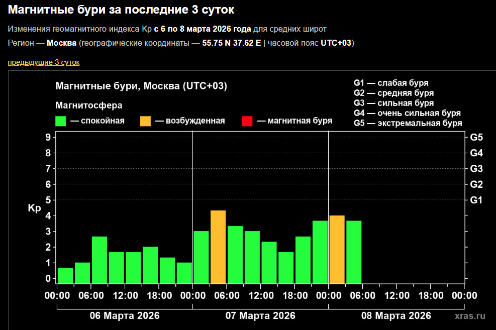
Task: Select the orange bar on 07 Марта
Action: [218, 247]
